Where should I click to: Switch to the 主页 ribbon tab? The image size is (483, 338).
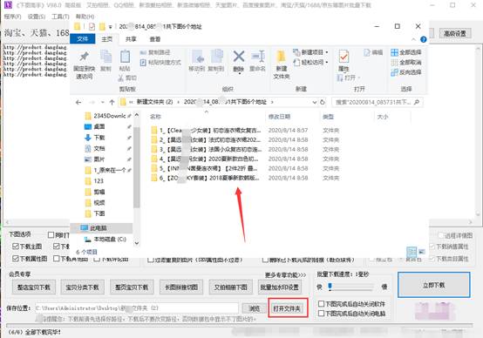pyautogui.click(x=106, y=39)
